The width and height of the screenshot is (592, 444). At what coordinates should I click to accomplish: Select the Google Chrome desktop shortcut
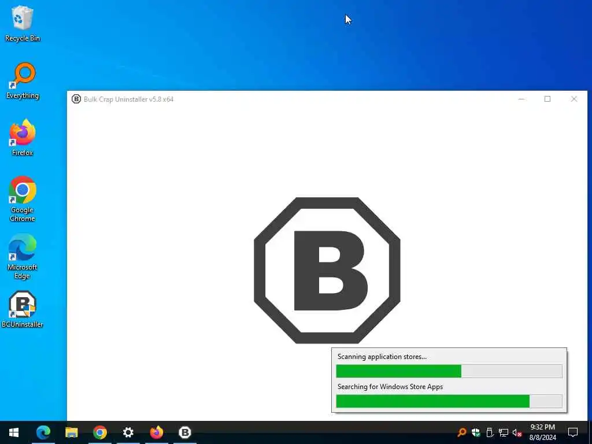click(x=23, y=199)
